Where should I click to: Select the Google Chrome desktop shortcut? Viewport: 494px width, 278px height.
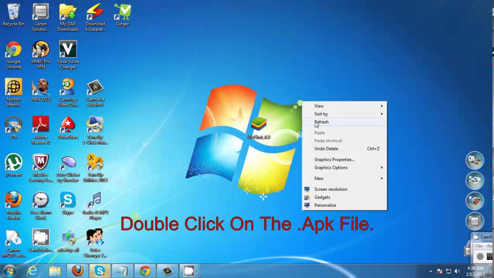[14, 55]
